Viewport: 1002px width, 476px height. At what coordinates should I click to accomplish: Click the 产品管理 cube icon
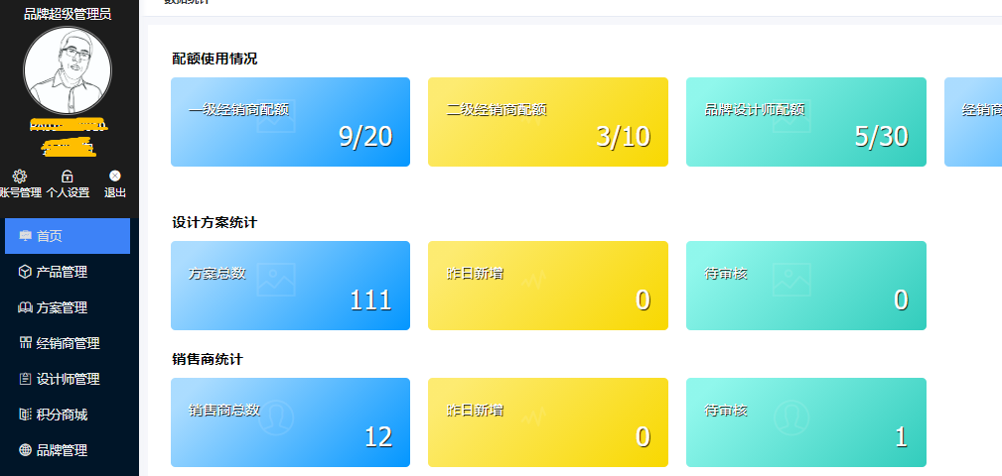click(x=25, y=272)
